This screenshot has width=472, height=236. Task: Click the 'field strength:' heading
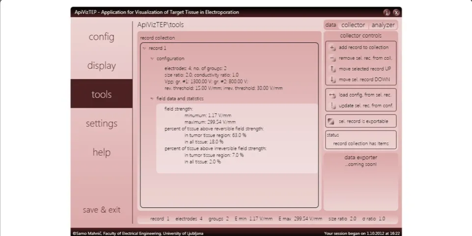pos(178,109)
